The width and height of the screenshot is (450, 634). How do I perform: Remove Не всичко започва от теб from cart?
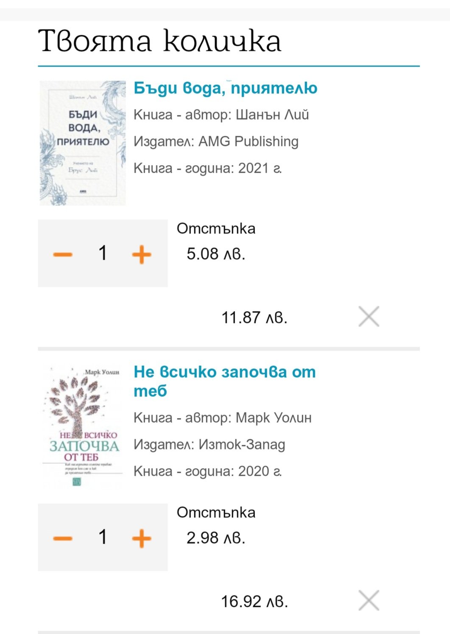tap(369, 600)
